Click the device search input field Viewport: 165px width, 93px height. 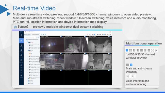click(30, 37)
